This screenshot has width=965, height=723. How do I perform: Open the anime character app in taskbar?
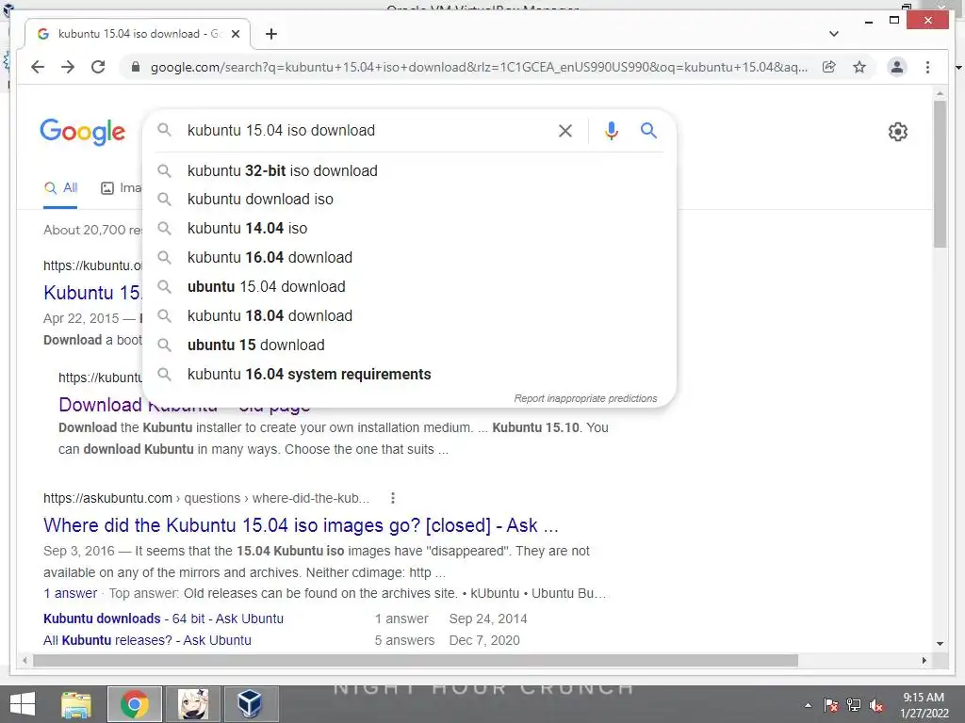[192, 704]
